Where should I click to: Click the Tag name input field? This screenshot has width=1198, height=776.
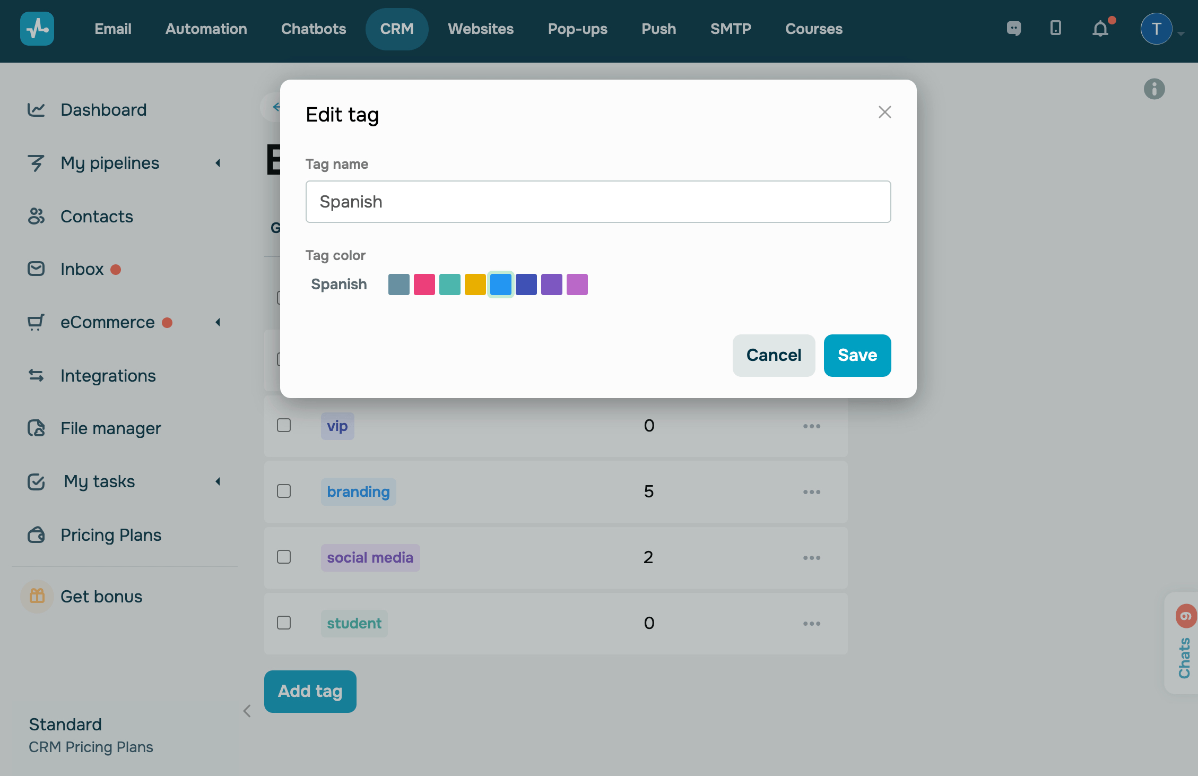598,202
